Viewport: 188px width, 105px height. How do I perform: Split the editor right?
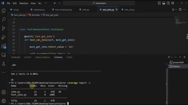click(x=180, y=10)
